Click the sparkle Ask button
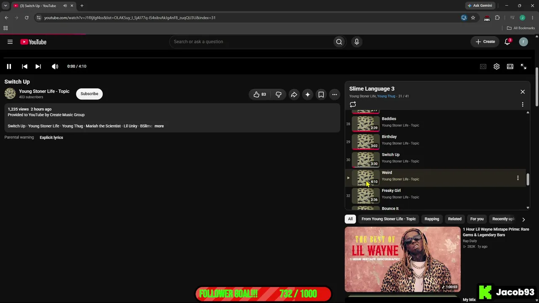 coord(307,95)
